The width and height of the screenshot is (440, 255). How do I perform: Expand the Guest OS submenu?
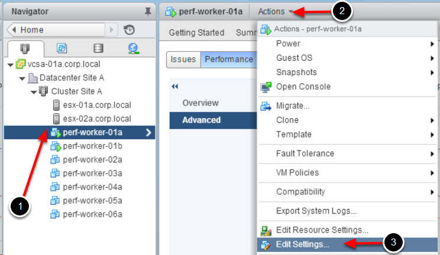tap(432, 58)
